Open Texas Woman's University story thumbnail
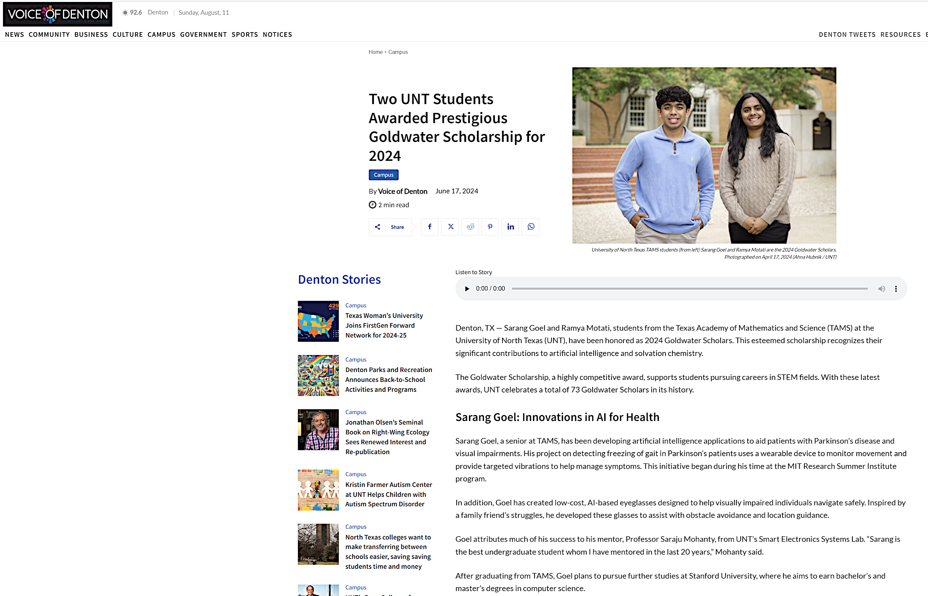 point(318,321)
